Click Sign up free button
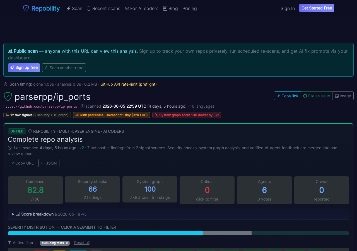The height and width of the screenshot is (251, 357). [24, 67]
